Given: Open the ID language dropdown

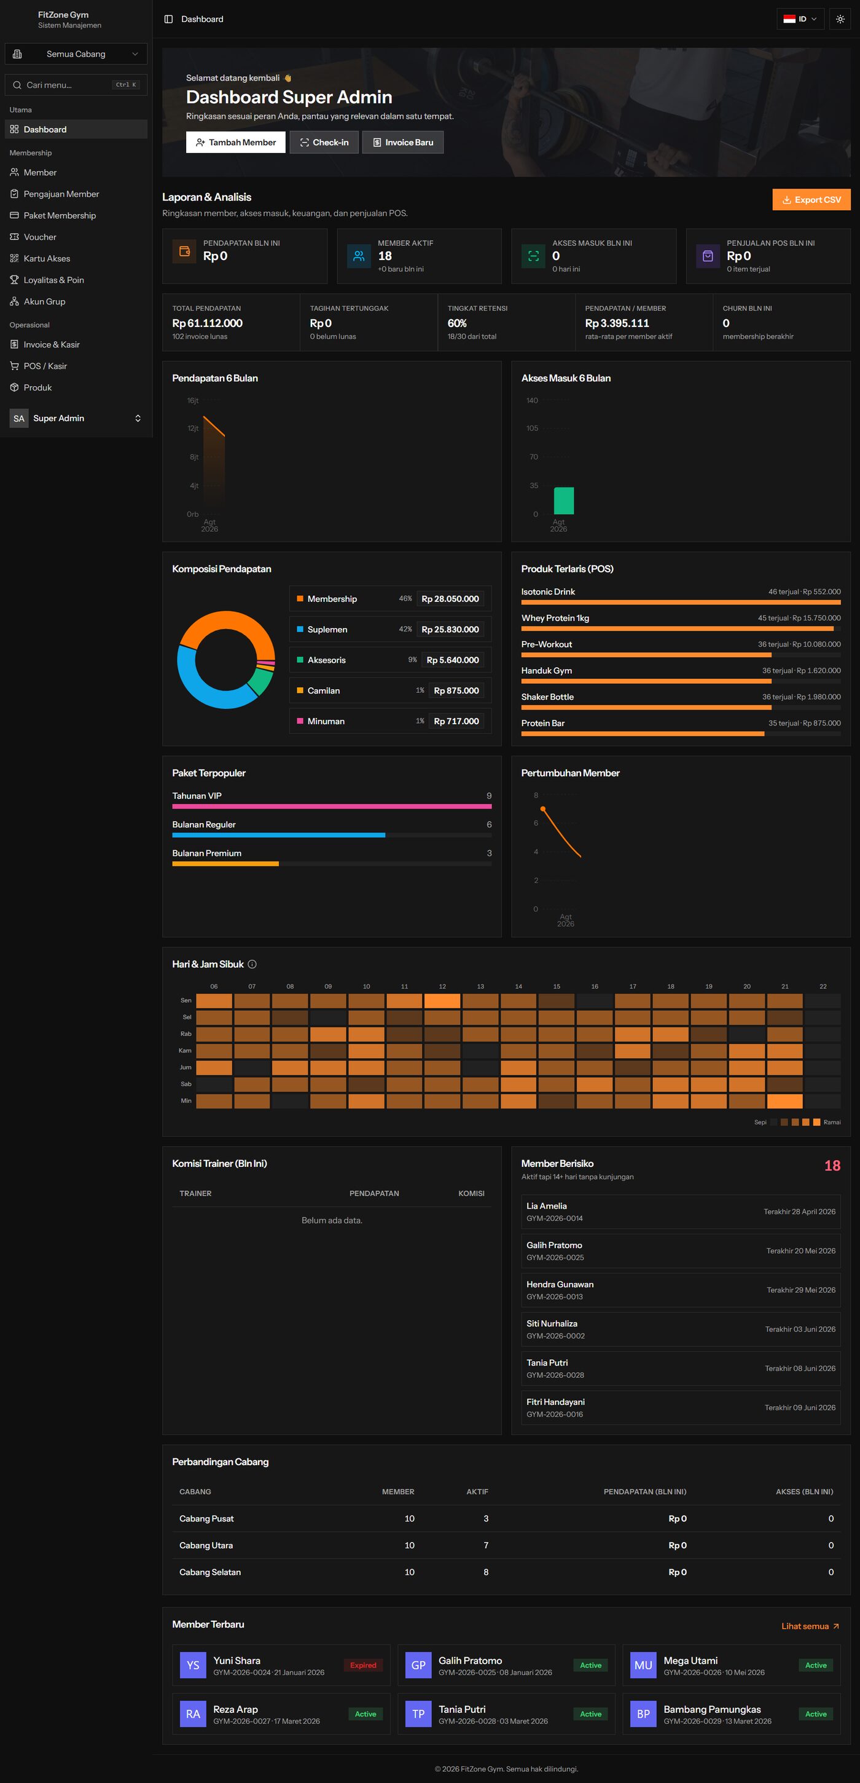Looking at the screenshot, I should (x=800, y=18).
